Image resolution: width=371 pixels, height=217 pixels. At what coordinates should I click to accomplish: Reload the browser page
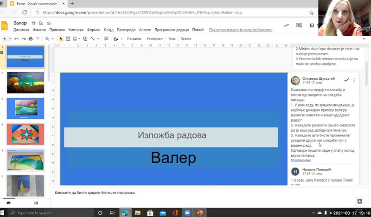pos(25,13)
